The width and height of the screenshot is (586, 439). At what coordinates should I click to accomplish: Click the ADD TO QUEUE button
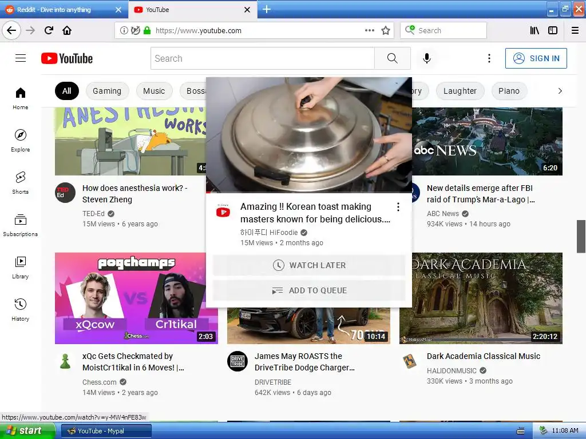click(309, 290)
